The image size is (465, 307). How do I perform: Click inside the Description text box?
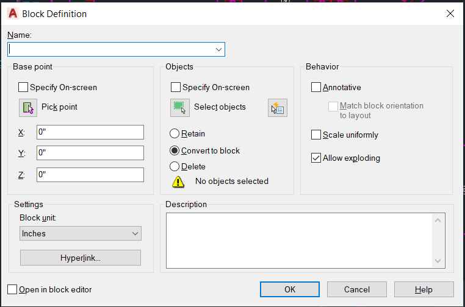299,241
